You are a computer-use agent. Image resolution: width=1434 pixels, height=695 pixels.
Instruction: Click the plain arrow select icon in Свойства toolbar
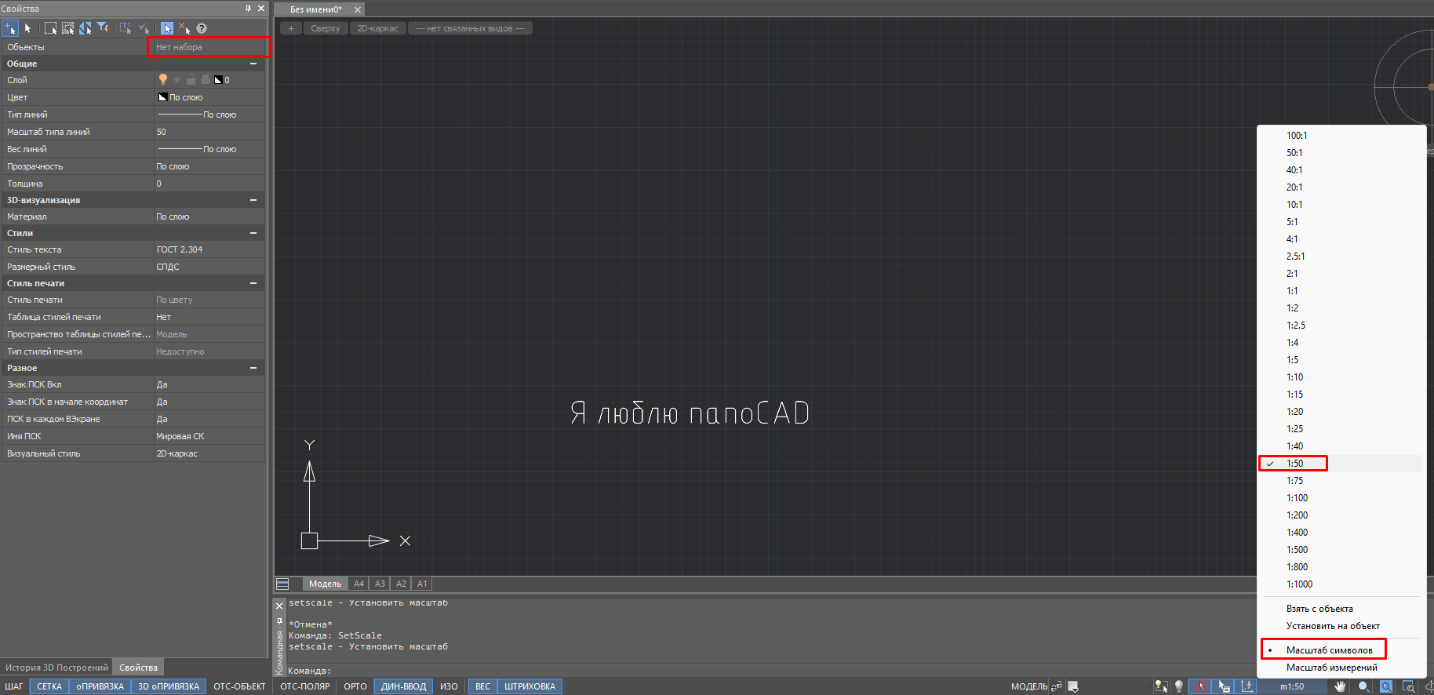point(27,28)
